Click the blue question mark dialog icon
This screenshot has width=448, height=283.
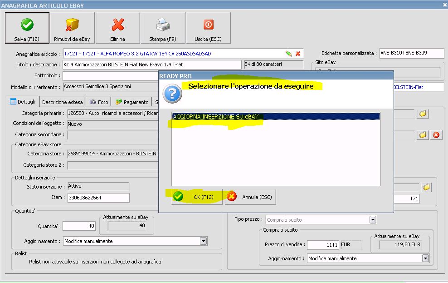172,94
